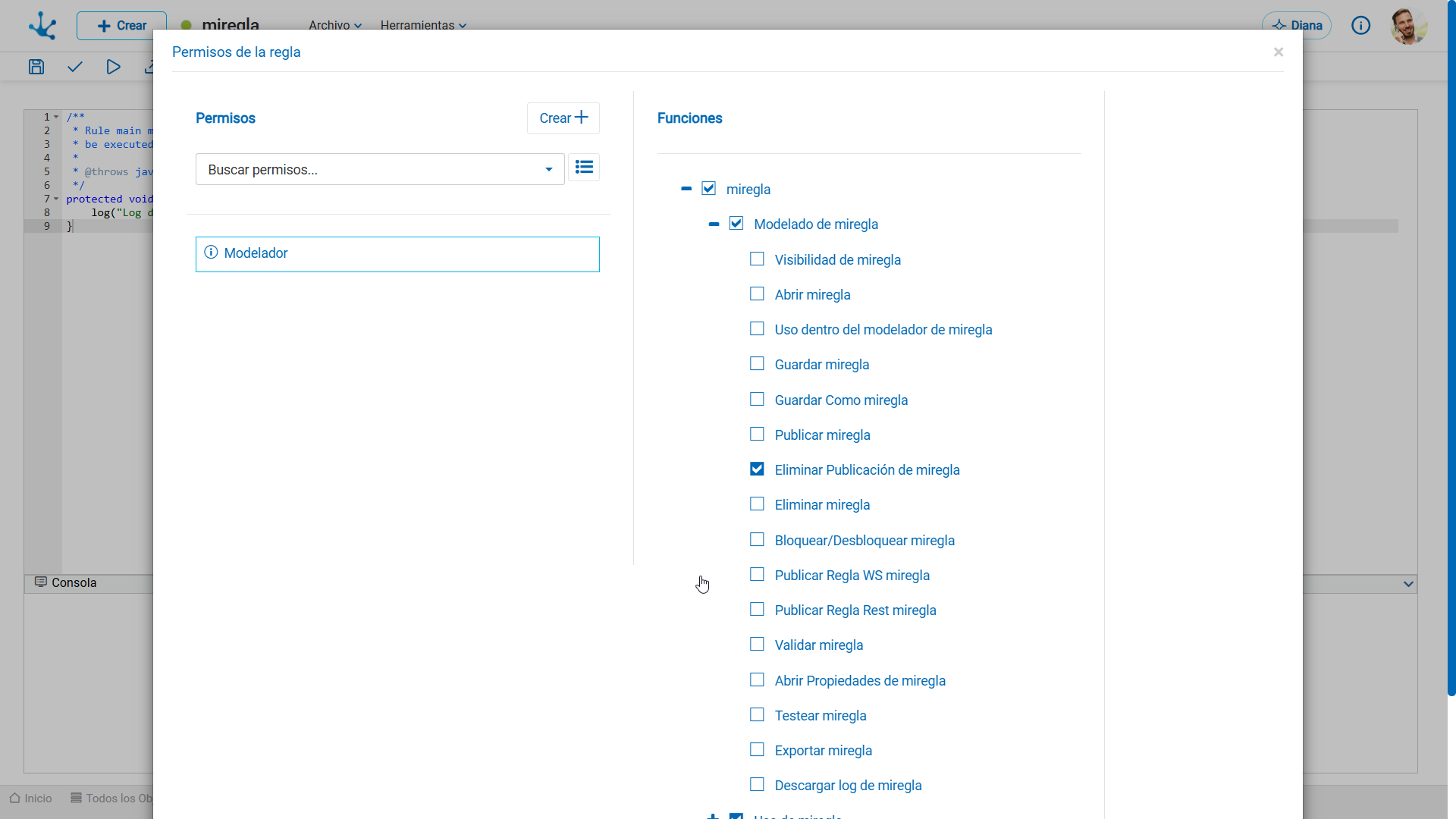The height and width of the screenshot is (819, 1456).
Task: Open the Diana assistant button
Action: pyautogui.click(x=1297, y=25)
